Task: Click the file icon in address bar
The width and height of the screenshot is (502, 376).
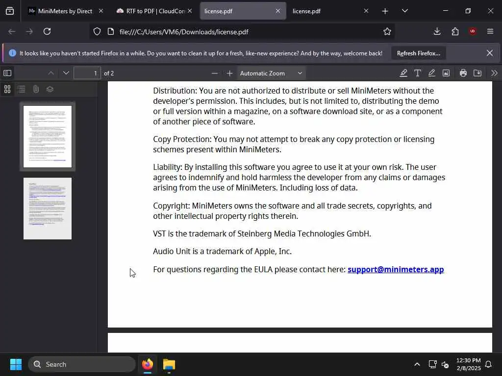Action: click(x=111, y=31)
